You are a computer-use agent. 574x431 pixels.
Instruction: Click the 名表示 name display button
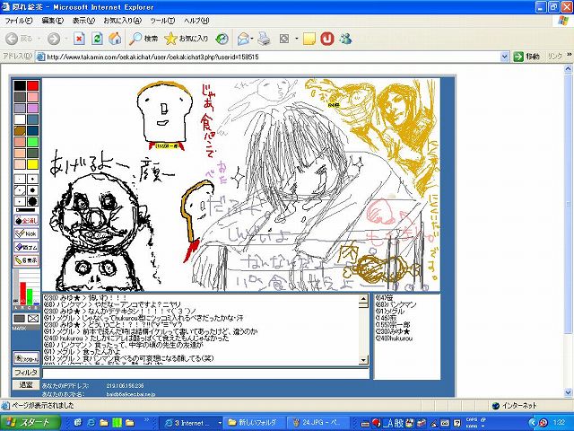26,260
